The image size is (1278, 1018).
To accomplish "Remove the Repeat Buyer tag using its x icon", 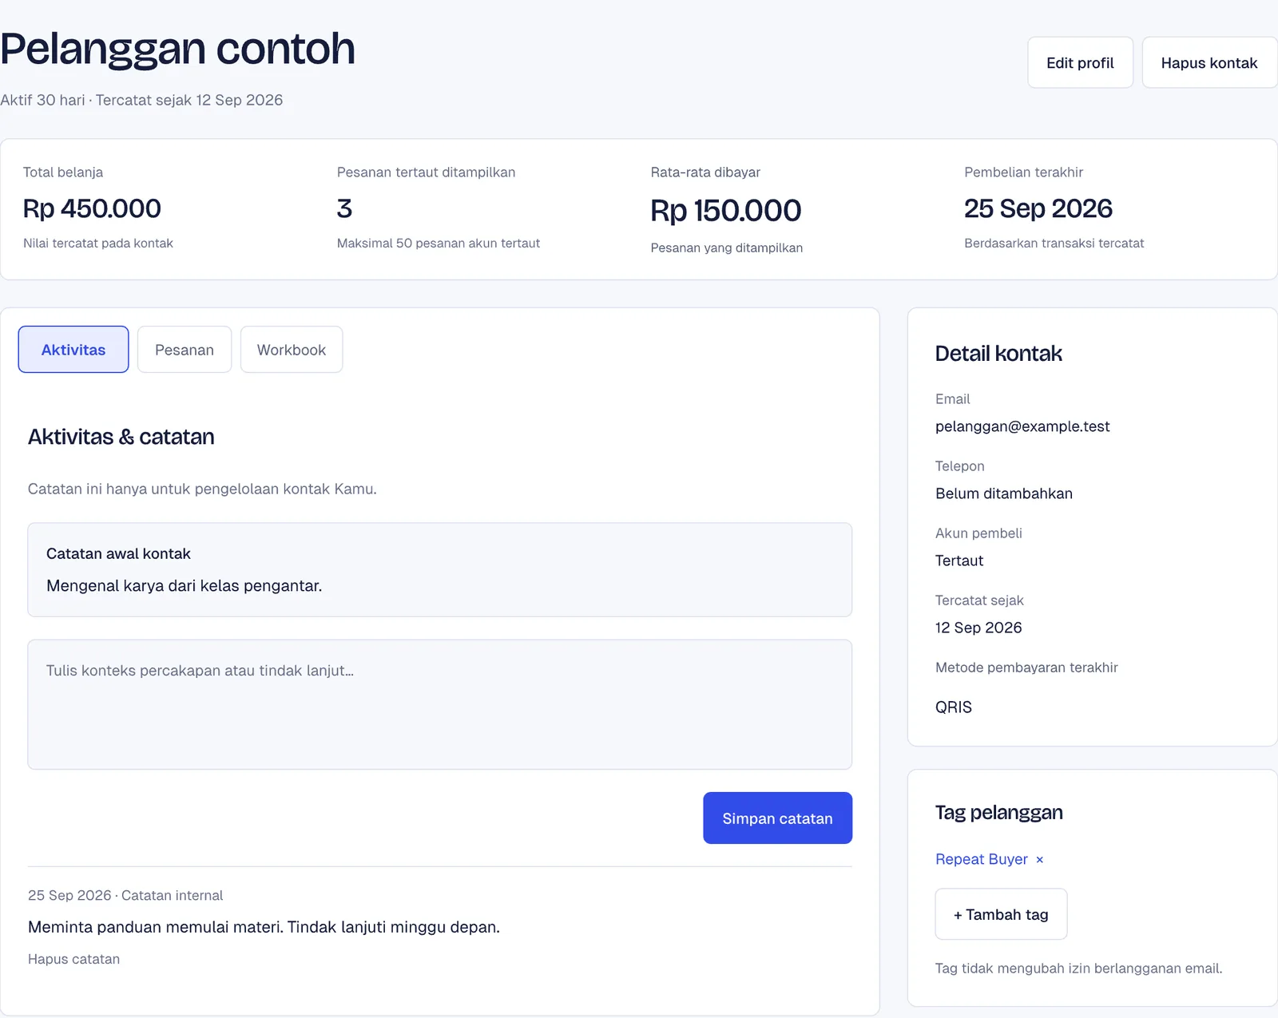I will point(1039,860).
